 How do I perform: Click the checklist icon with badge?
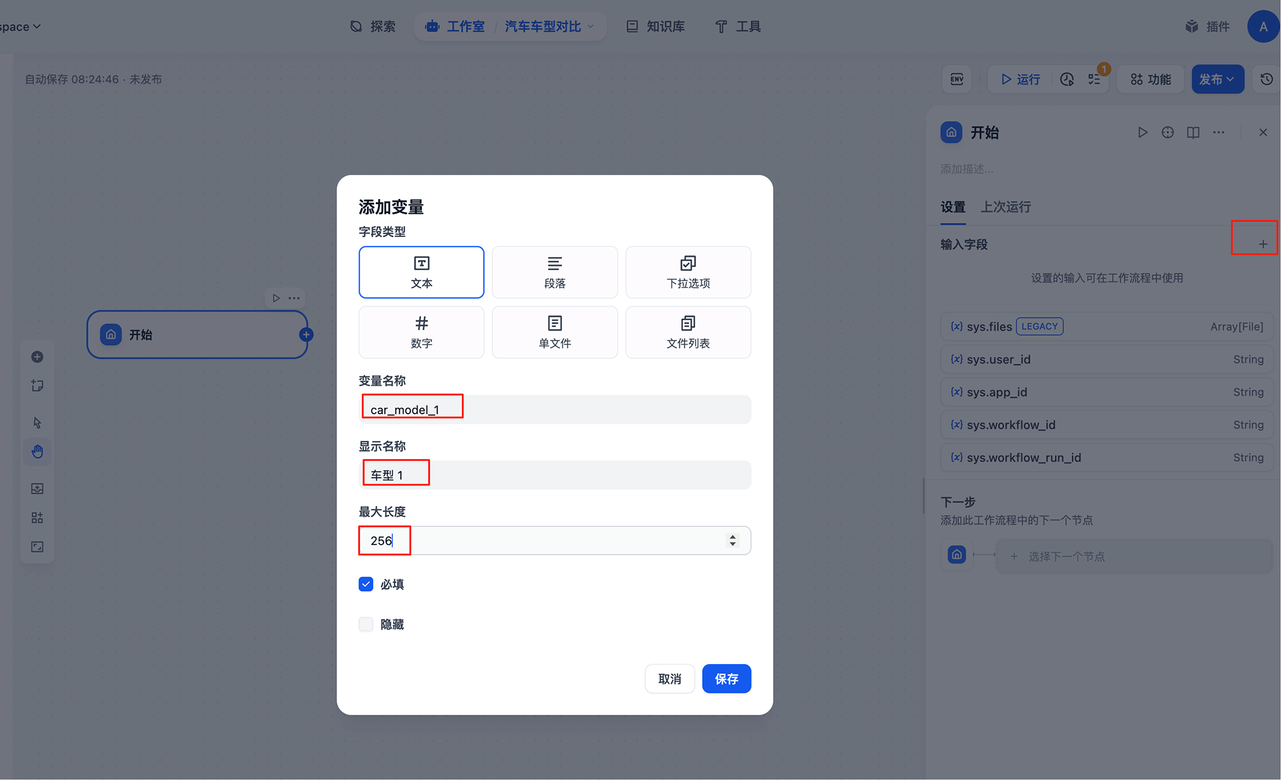click(x=1095, y=79)
